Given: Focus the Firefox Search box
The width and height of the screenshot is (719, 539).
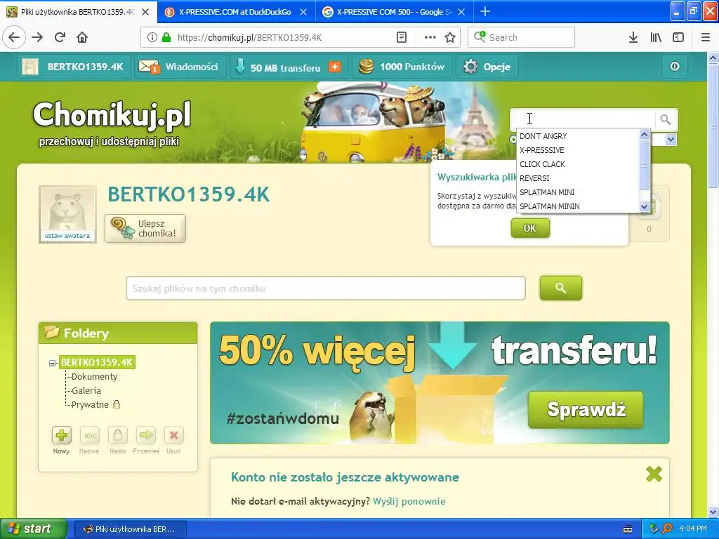Looking at the screenshot, I should (522, 38).
